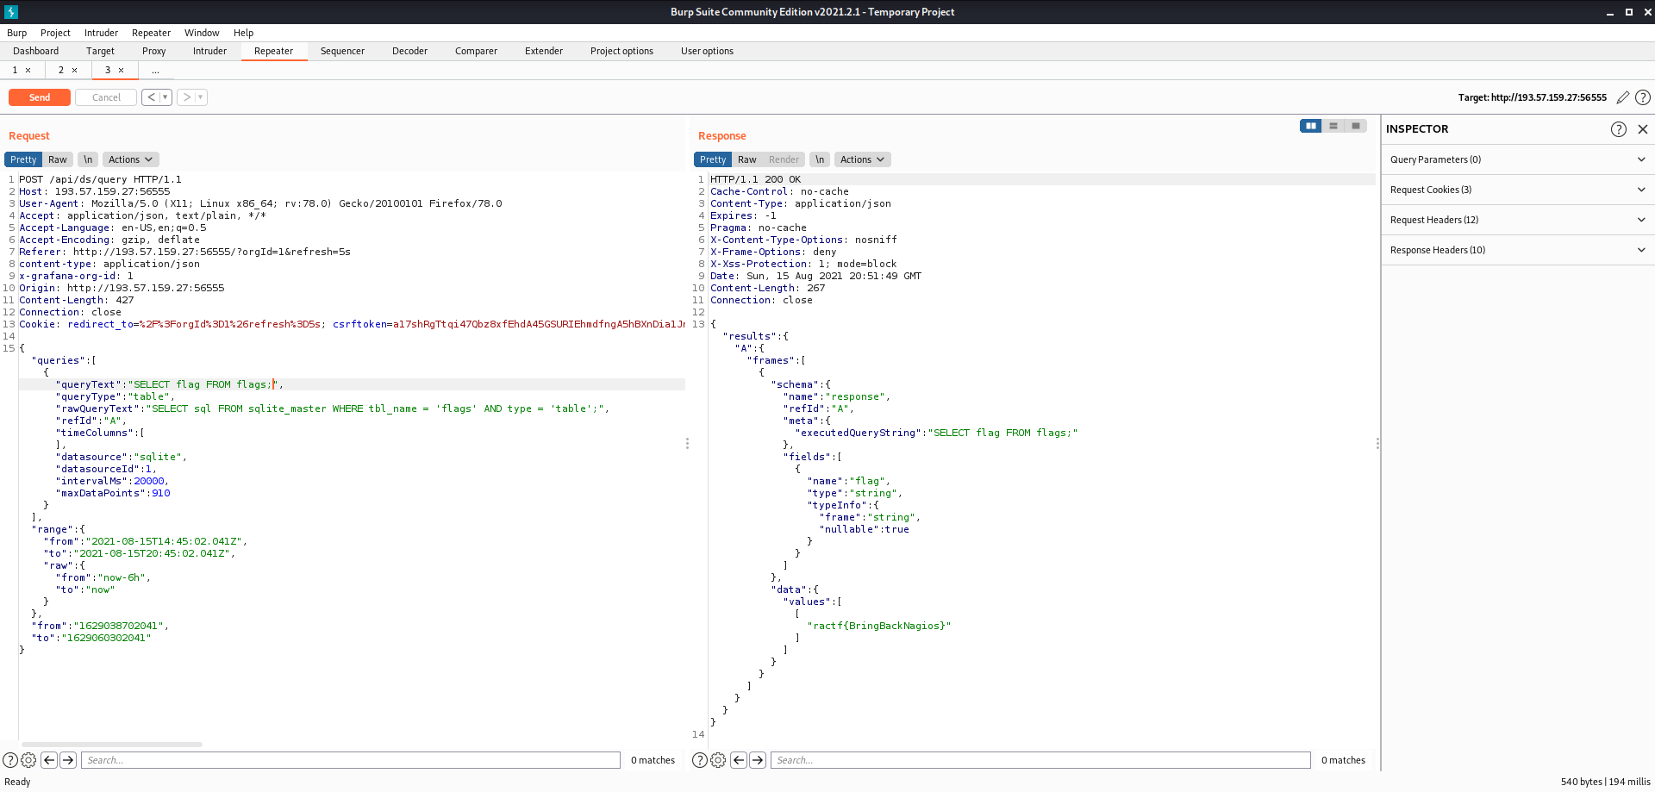Go to next match in response search
This screenshot has height=792, width=1655.
point(758,760)
